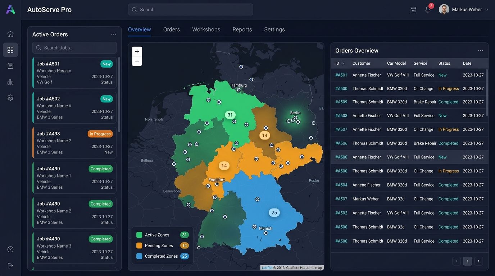The height and width of the screenshot is (276, 495).
Task: Click the Orders list icon in sidebar
Action: tap(10, 65)
